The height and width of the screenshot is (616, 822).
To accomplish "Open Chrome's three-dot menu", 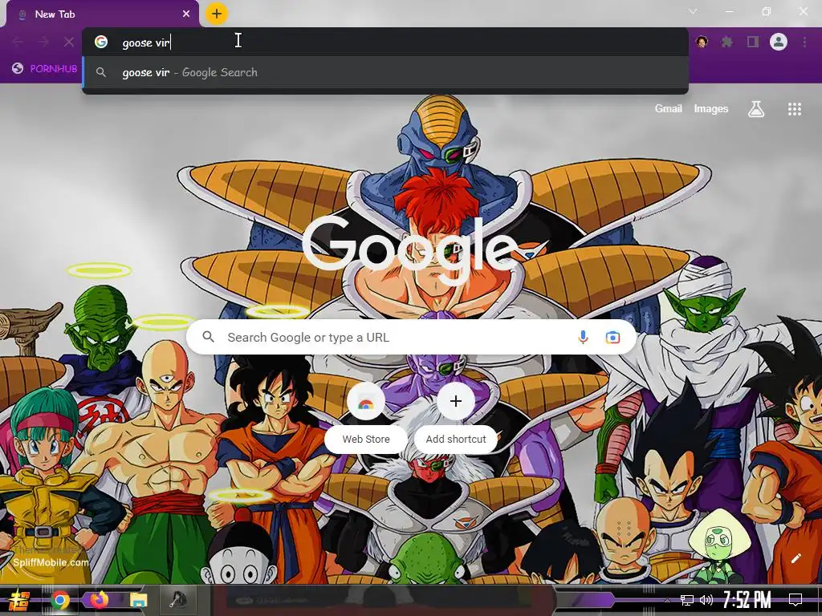I will click(x=804, y=42).
